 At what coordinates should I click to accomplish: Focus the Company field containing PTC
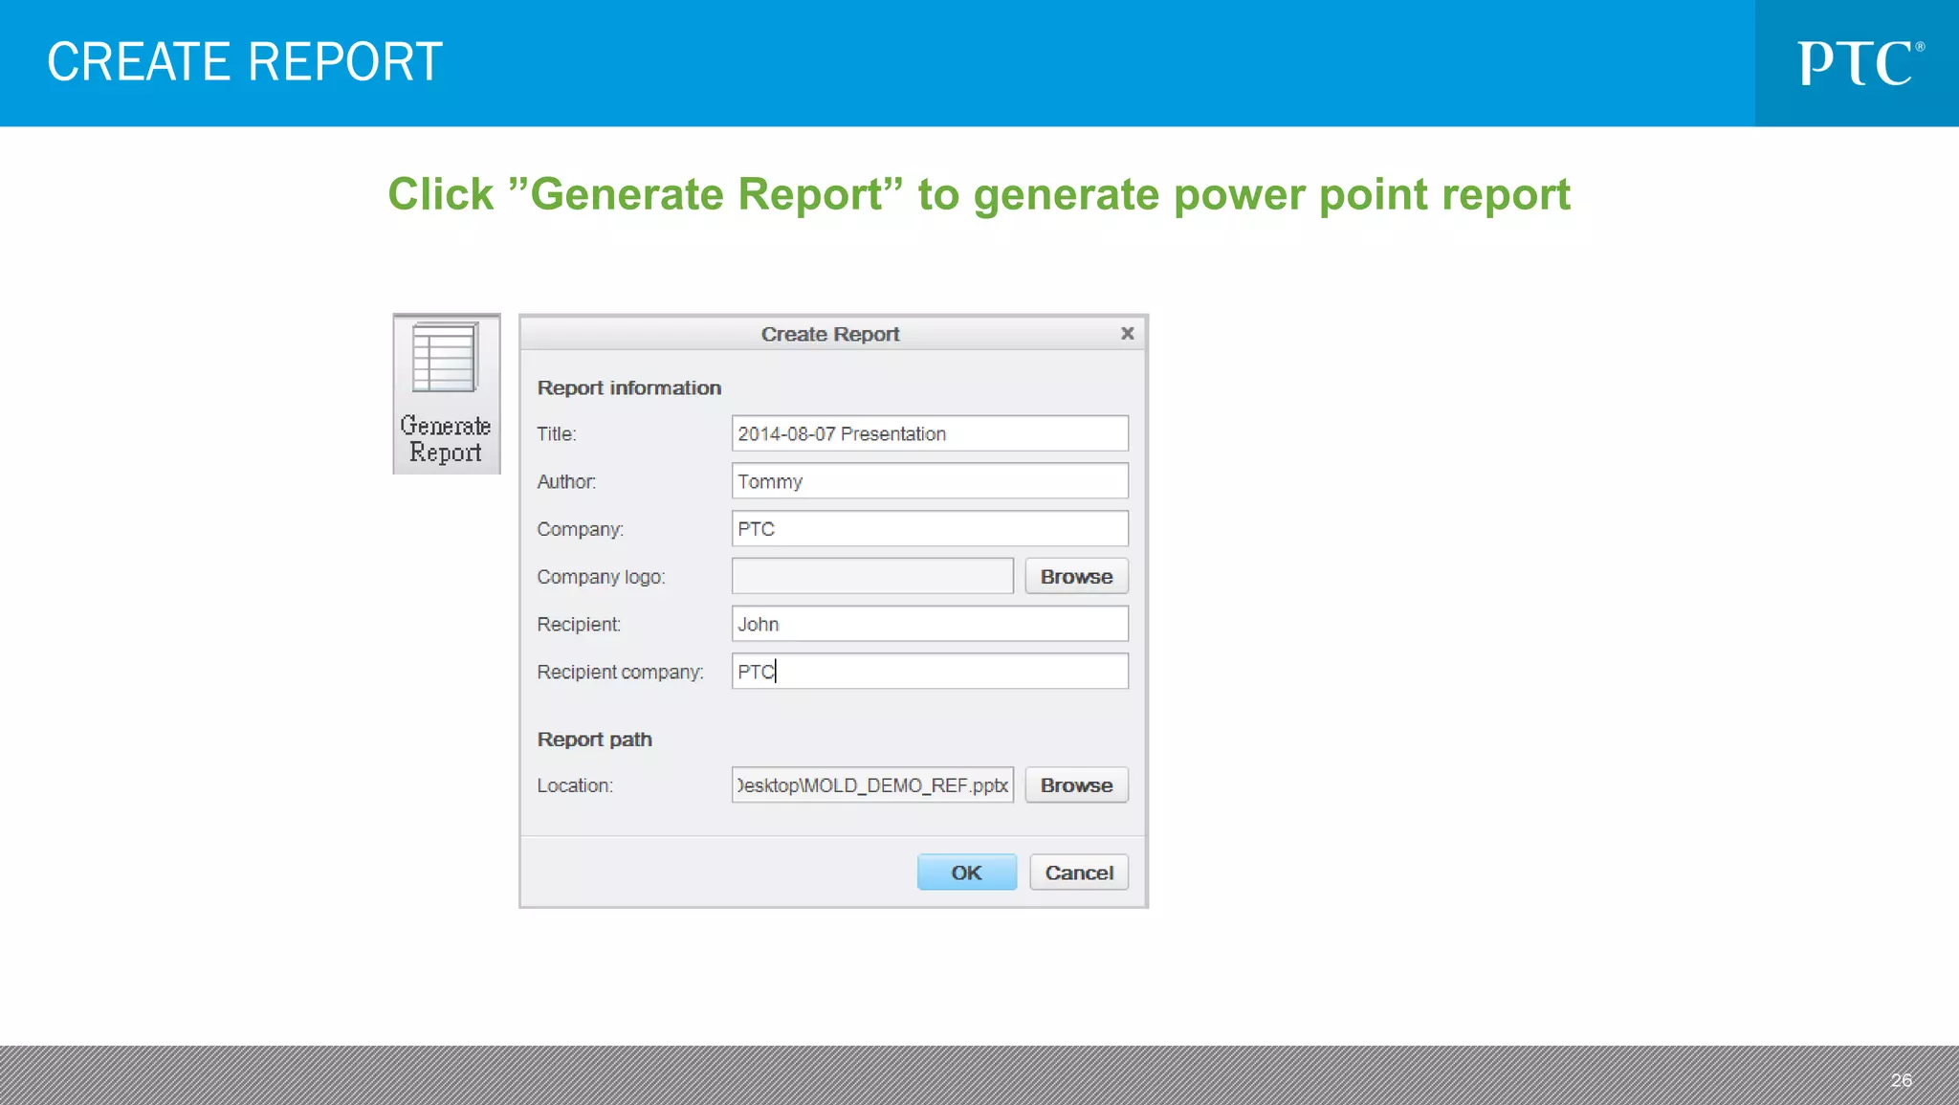[930, 528]
